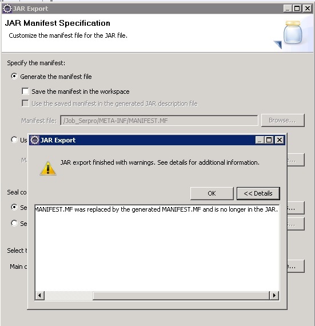This screenshot has width=315, height=326.
Task: Maximize the main JAR Export wizard window
Action: 297,9
